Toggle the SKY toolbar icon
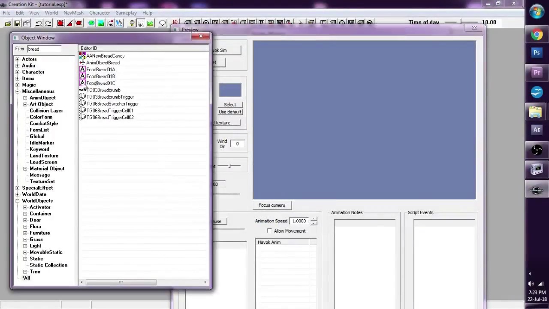This screenshot has height=309, width=549. (x=141, y=23)
